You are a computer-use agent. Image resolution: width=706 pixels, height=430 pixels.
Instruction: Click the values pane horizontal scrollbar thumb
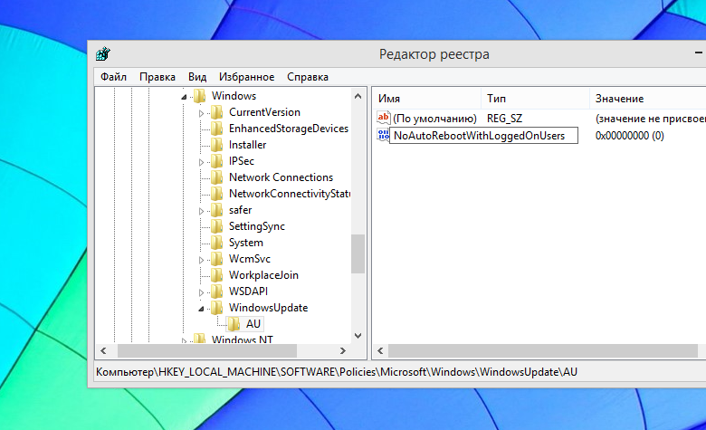pos(543,350)
